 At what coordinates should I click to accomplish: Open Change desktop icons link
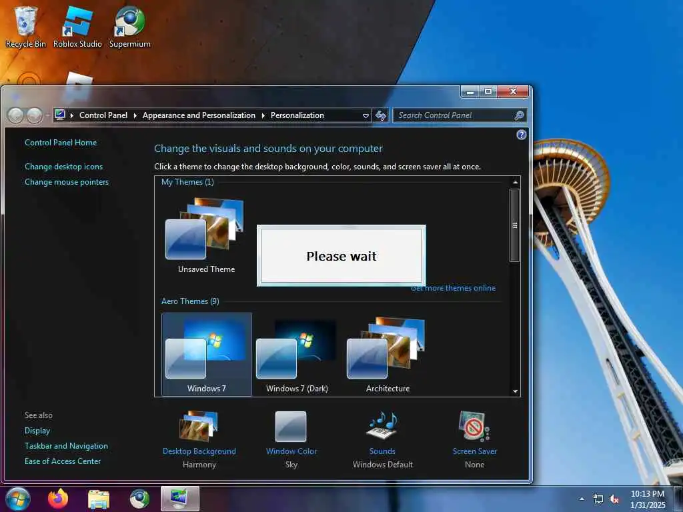(63, 166)
